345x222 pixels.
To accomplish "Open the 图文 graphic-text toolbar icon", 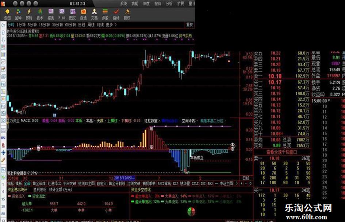I will tap(73, 14).
